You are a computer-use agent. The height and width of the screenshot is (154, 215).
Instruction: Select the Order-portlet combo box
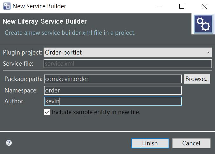pyautogui.click(x=128, y=53)
